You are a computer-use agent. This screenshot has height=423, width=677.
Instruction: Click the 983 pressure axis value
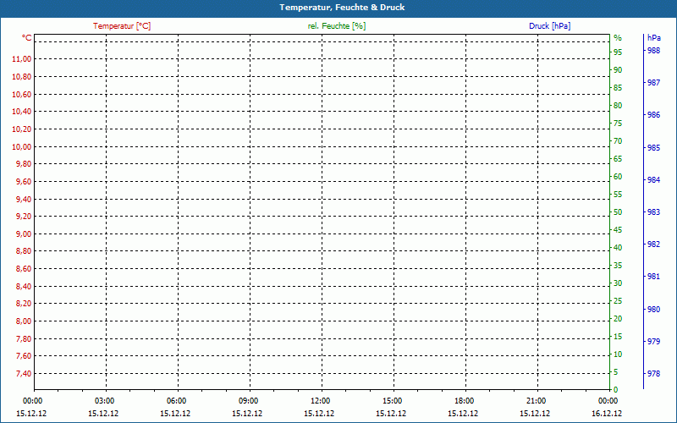(x=653, y=212)
